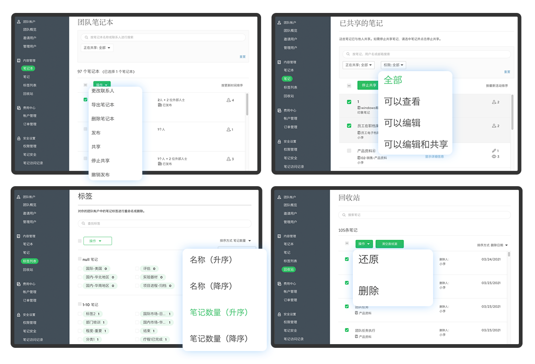
Task: Choose 导出笔记本 from the actions menu
Action: coord(103,105)
